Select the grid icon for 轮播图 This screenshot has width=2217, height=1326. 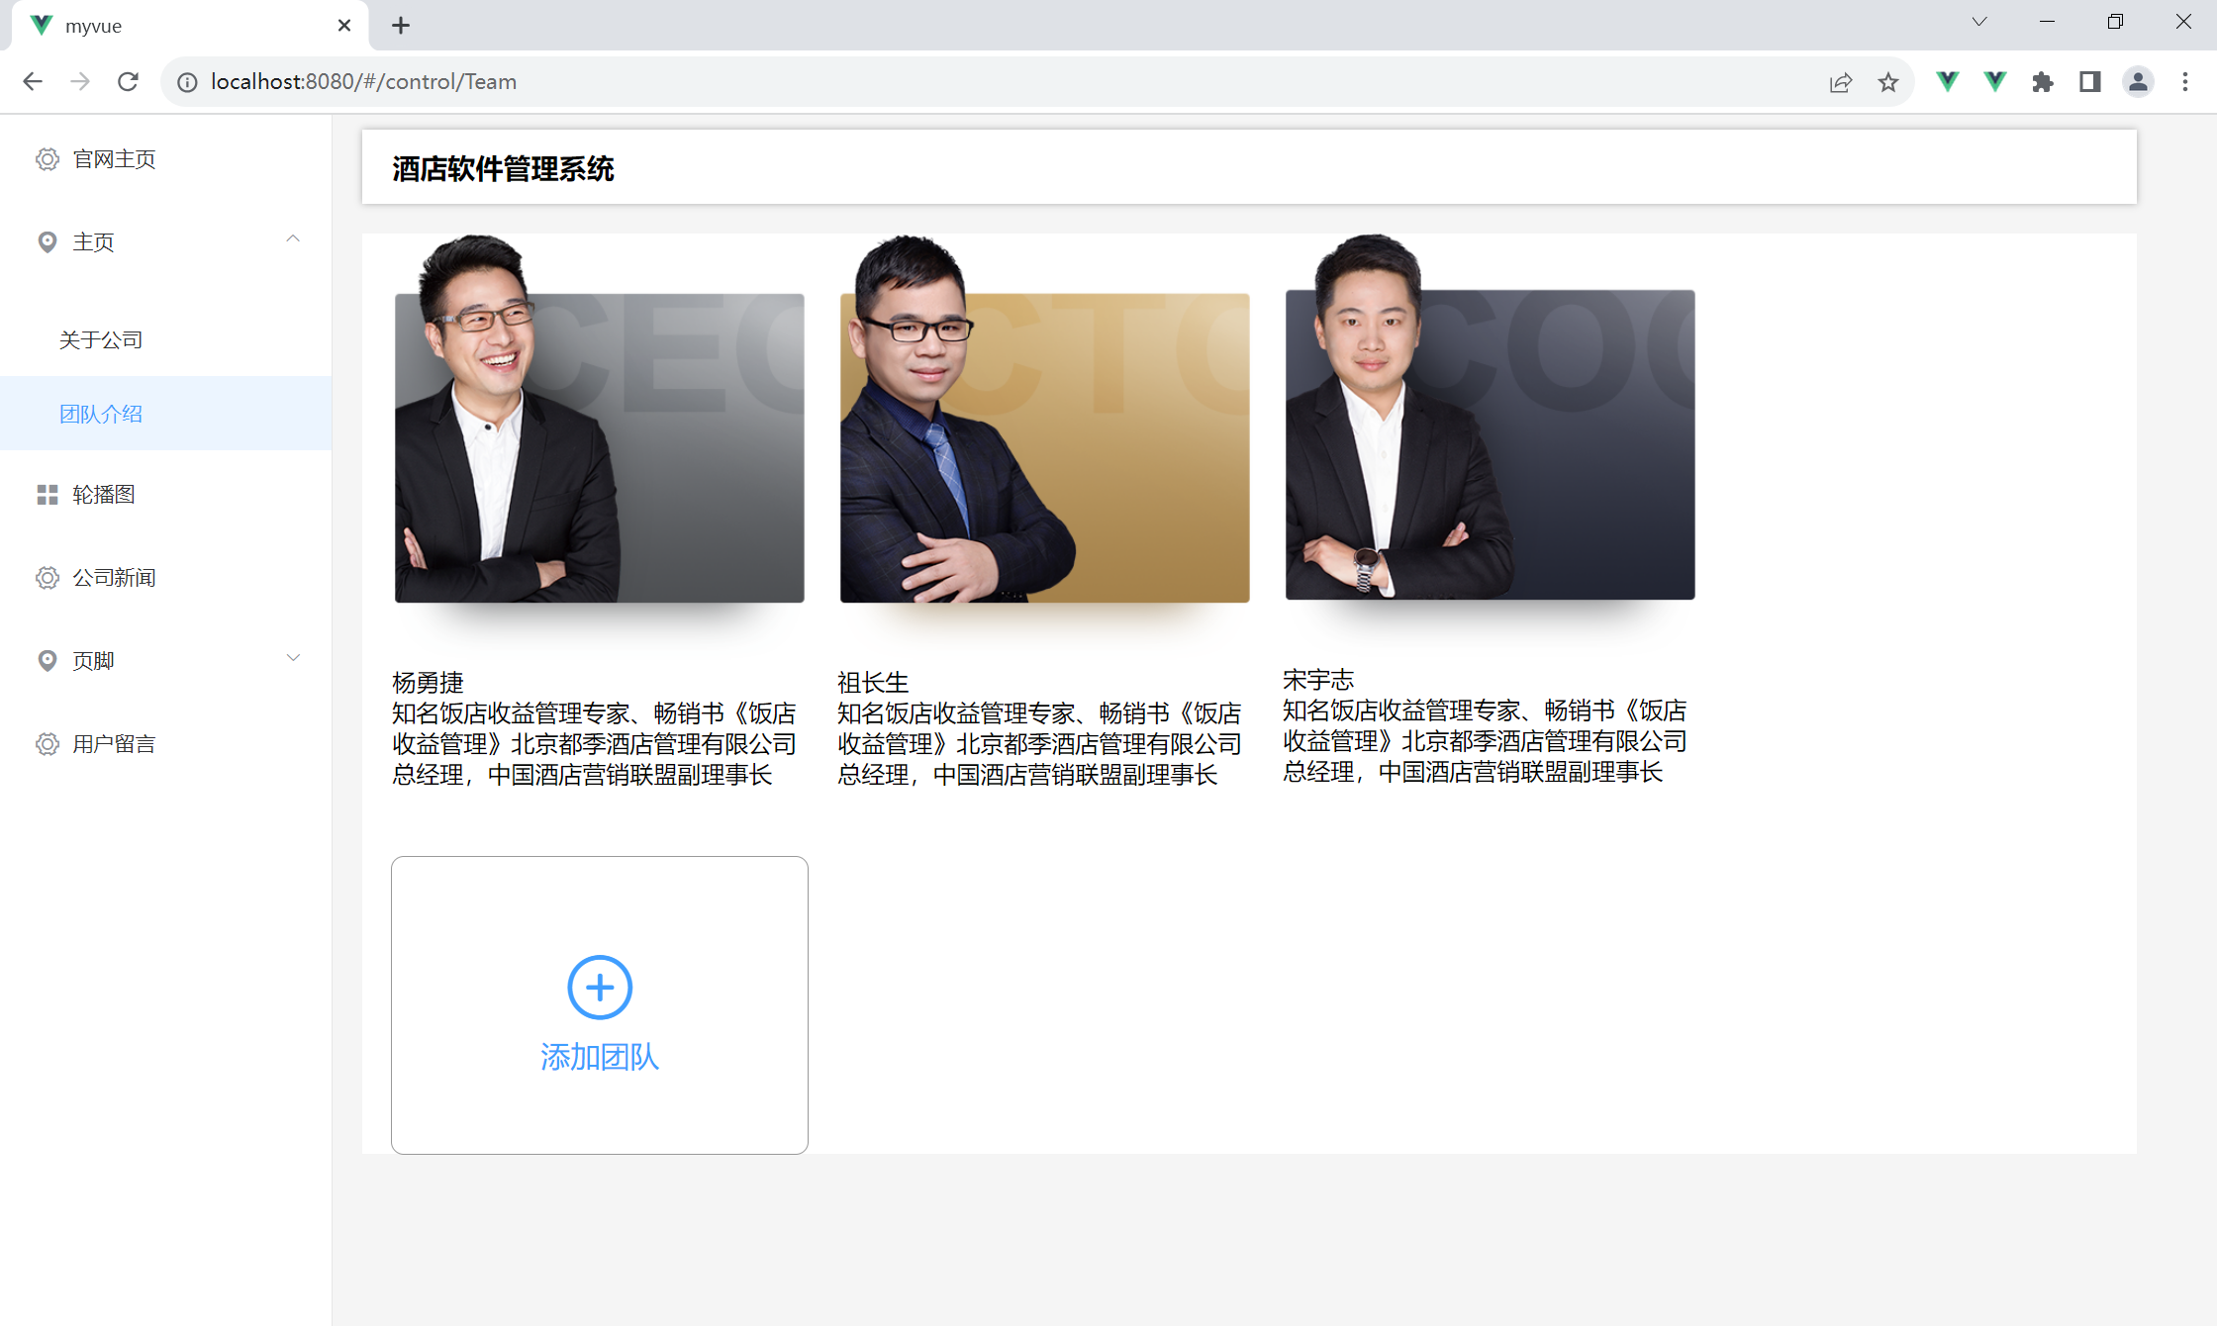[47, 494]
